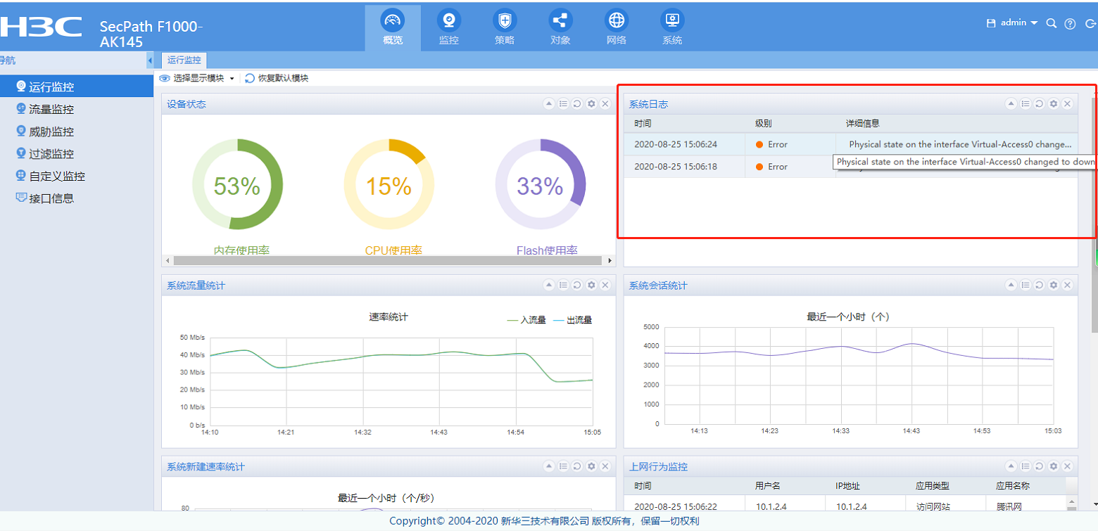Click the 入流量 legend entry
The width and height of the screenshot is (1098, 531).
(x=526, y=320)
